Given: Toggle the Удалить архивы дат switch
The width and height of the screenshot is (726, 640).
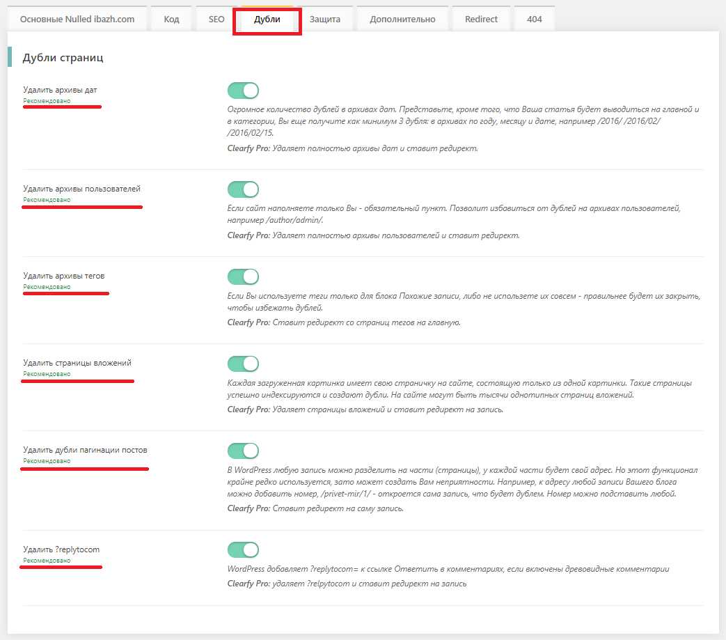Looking at the screenshot, I should [x=243, y=91].
